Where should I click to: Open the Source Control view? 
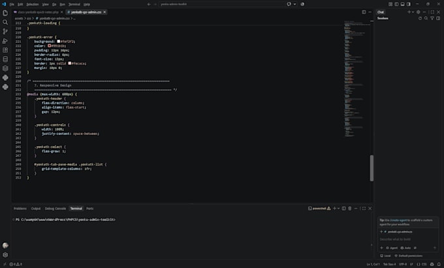click(x=5, y=31)
